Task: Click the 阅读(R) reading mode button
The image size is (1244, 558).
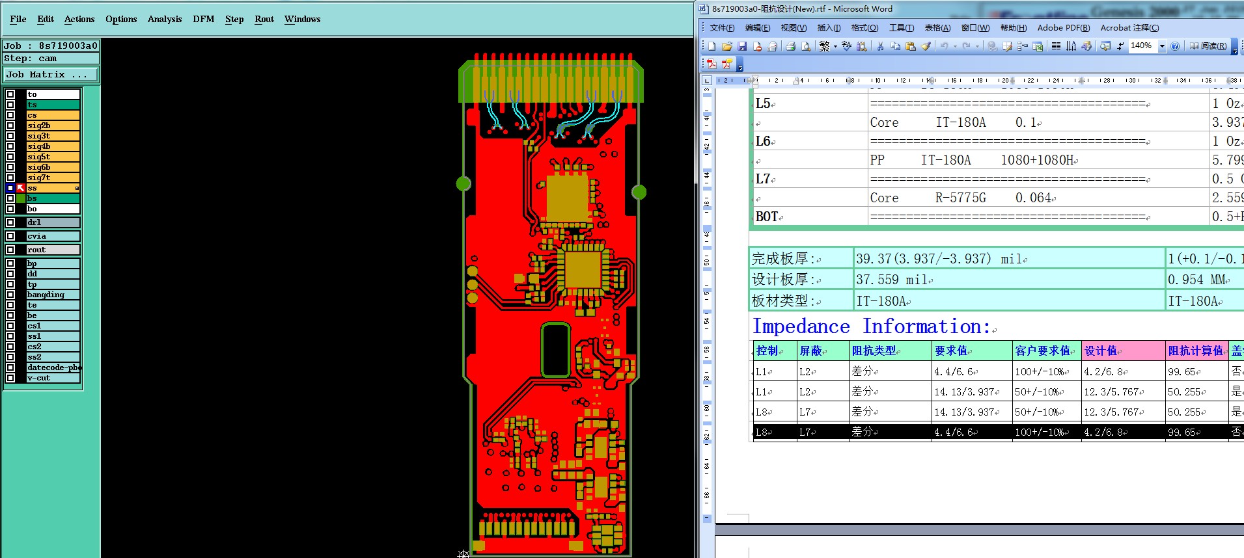Action: click(1208, 46)
